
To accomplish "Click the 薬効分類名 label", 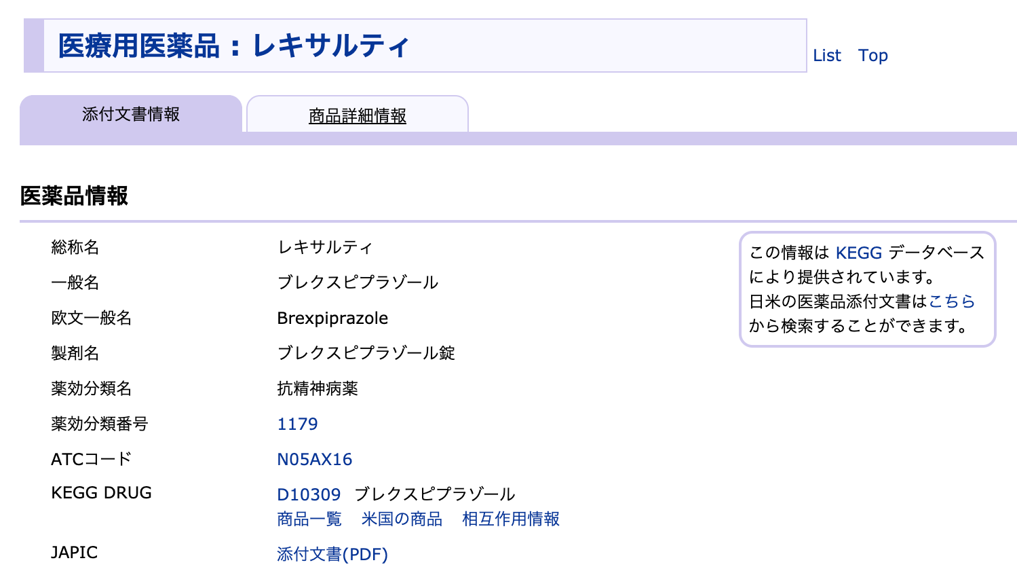I will 92,389.
